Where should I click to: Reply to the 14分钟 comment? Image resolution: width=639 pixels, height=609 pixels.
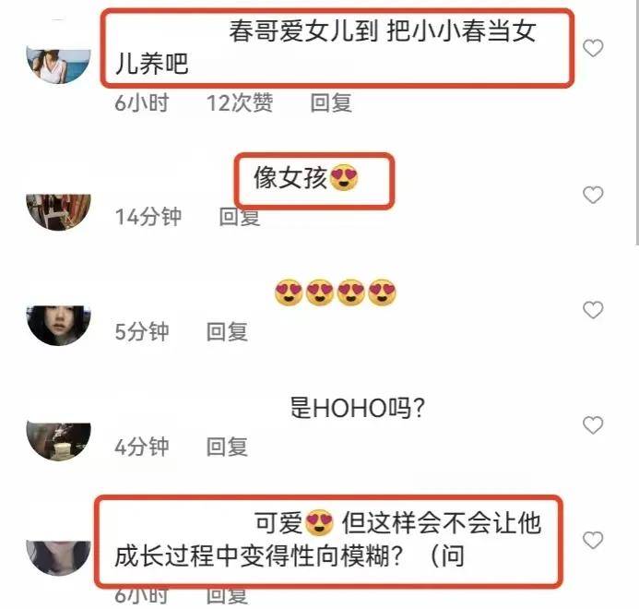[240, 217]
